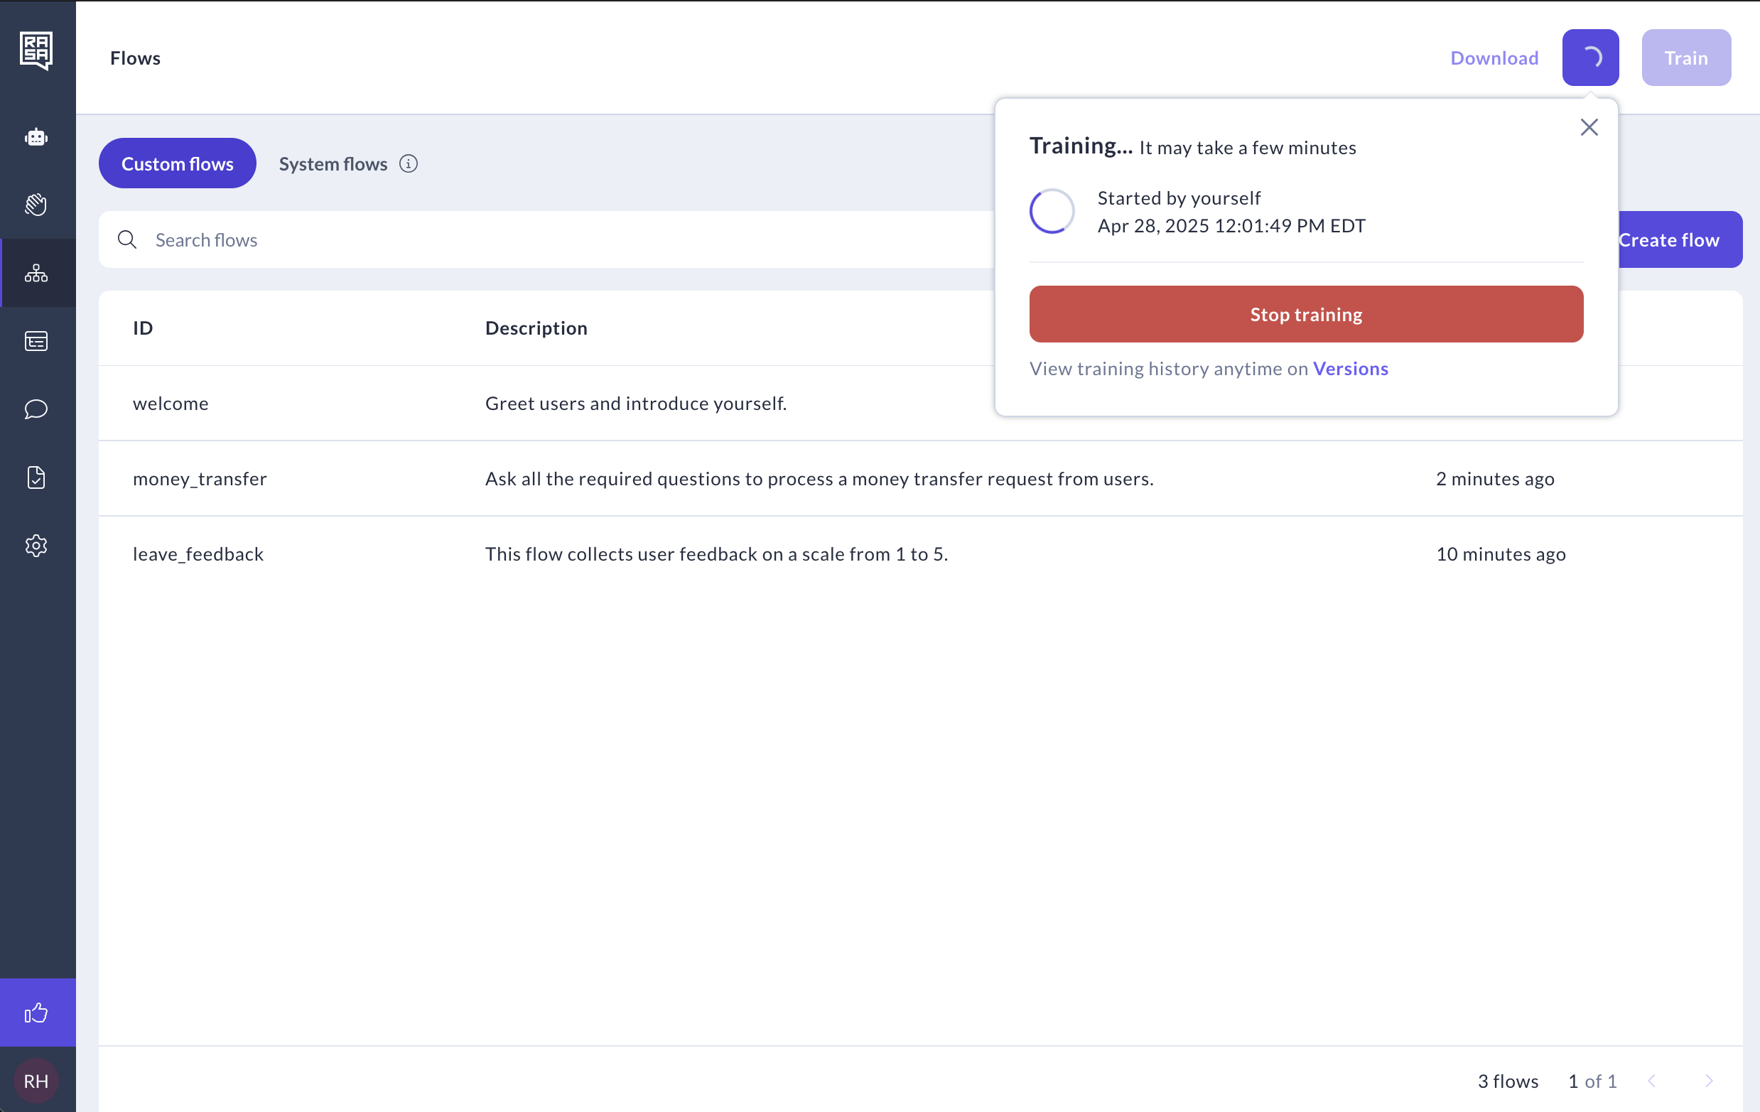The image size is (1760, 1112).
Task: Open the waving hand icon in the sidebar
Action: (x=36, y=205)
